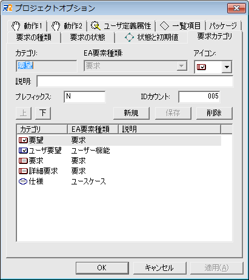Click into the 説明 text field

(135, 82)
